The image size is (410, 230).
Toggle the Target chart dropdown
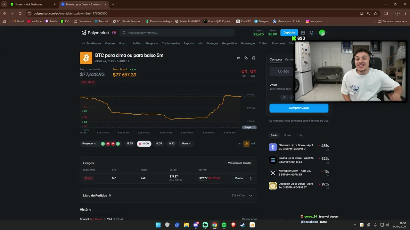250,127
